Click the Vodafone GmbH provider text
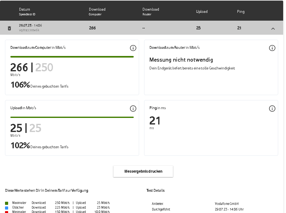286x213 pixels. pyautogui.click(x=227, y=204)
